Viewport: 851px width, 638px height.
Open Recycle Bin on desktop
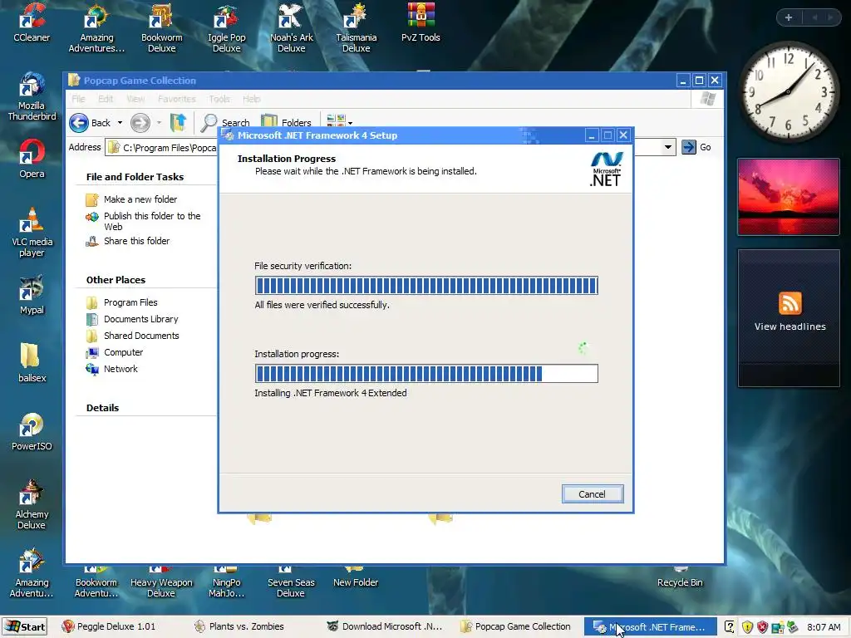point(680,577)
